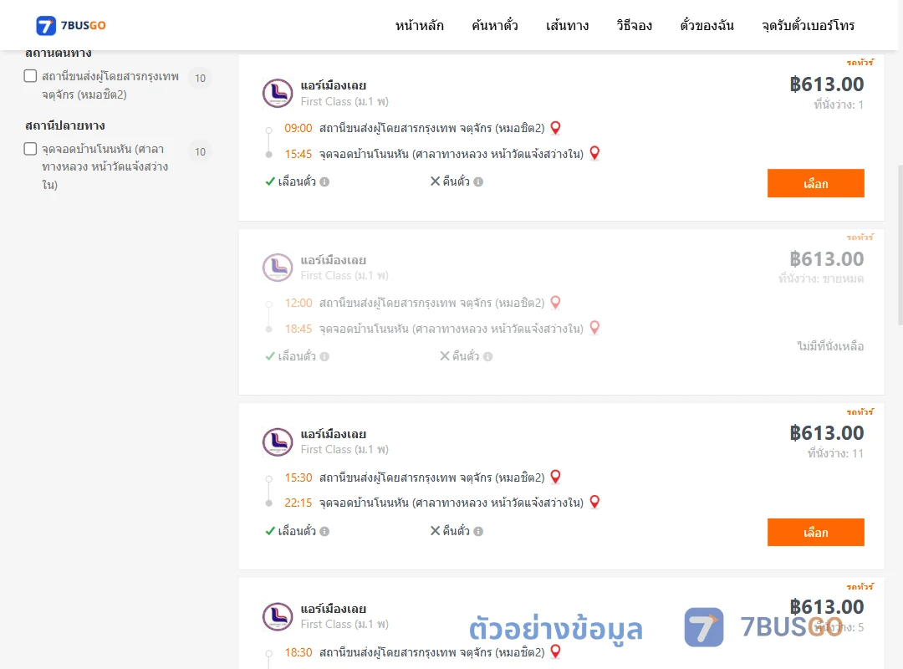Image resolution: width=903 pixels, height=669 pixels.
Task: Click the 7BUSGO logo in header
Action: 71,25
